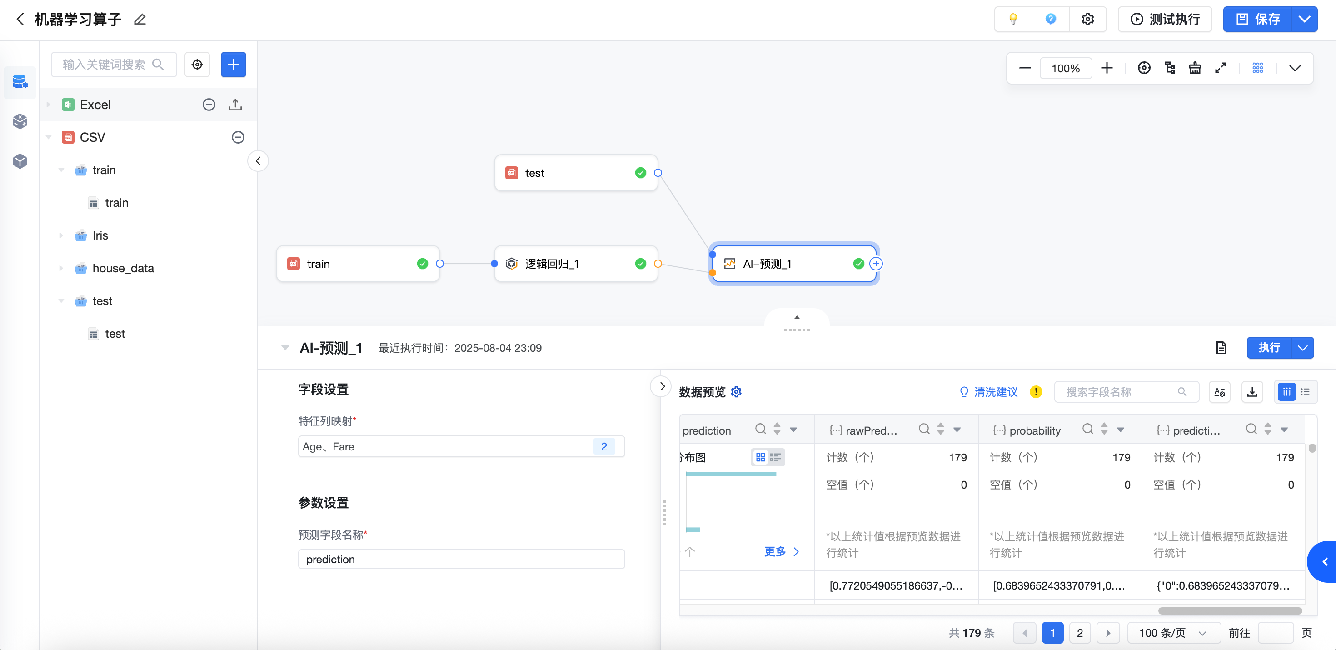Collapse the left data panel
Image resolution: width=1336 pixels, height=650 pixels.
click(258, 161)
